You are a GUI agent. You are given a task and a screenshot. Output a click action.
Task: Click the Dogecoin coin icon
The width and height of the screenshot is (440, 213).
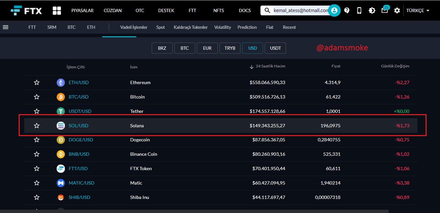[61, 140]
